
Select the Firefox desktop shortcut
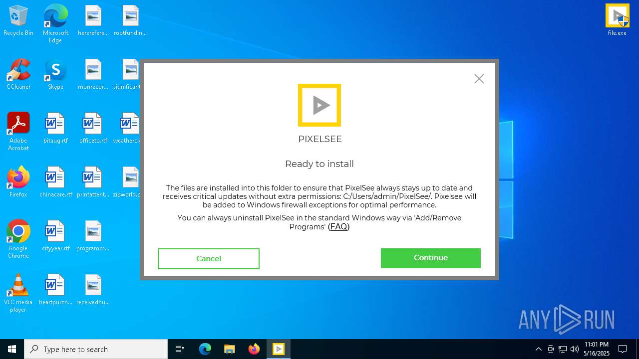[x=18, y=182]
